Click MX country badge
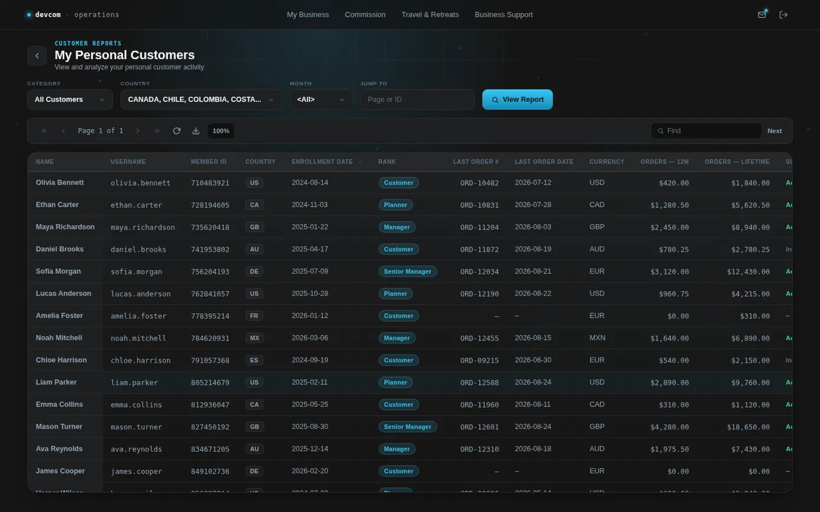The image size is (820, 512). click(x=254, y=338)
